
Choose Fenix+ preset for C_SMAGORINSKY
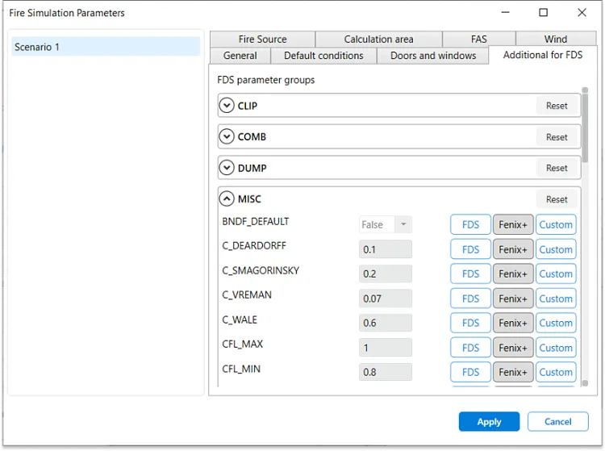[x=513, y=274]
